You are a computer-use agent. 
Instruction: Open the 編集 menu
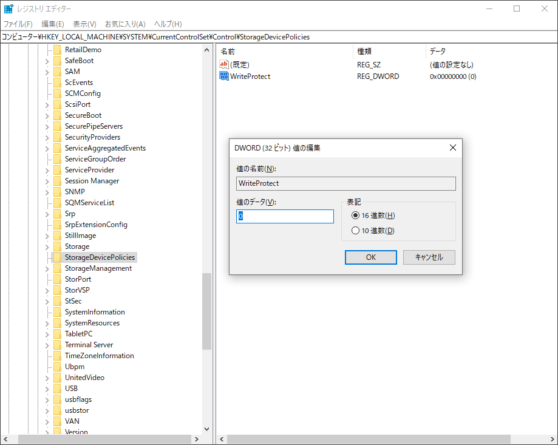[53, 24]
